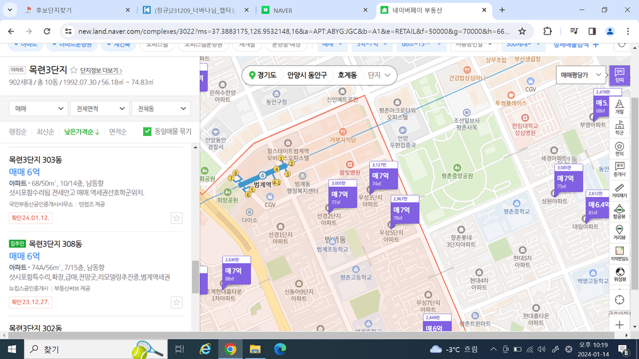Select the 2,630만 매7억 88㎡ map marker
The height and width of the screenshot is (359, 639).
tap(236, 270)
